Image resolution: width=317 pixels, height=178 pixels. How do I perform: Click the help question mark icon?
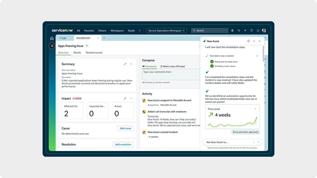pos(252,31)
